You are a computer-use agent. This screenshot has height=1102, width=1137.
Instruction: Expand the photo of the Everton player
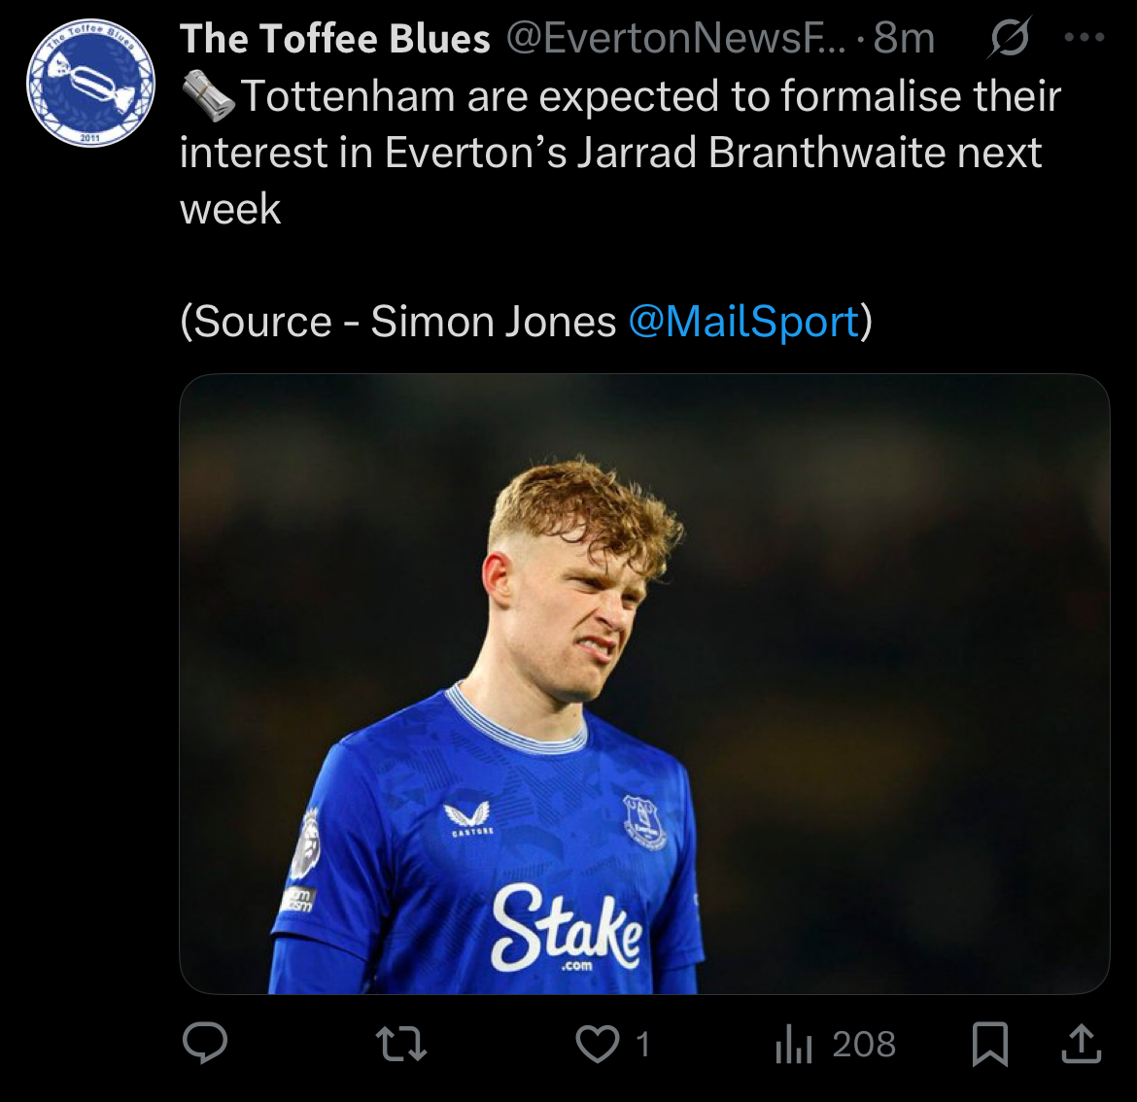tap(643, 682)
